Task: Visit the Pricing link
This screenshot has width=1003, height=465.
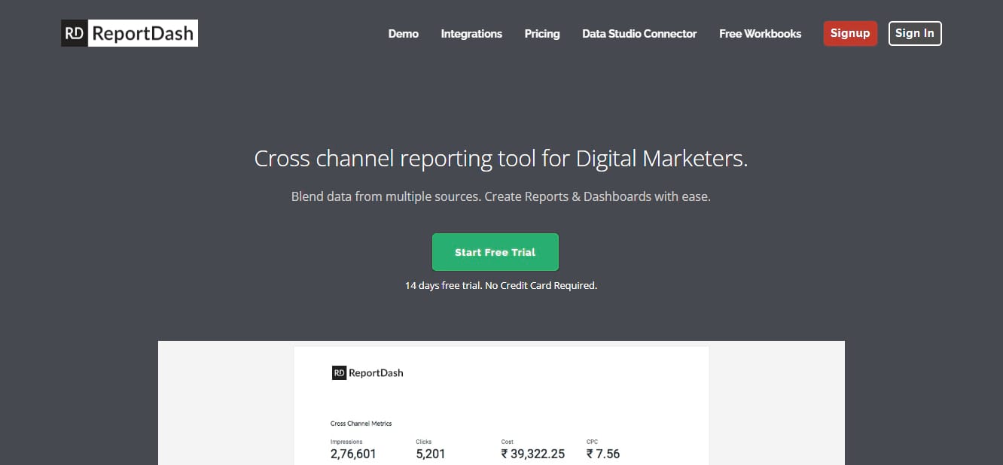Action: coord(542,33)
